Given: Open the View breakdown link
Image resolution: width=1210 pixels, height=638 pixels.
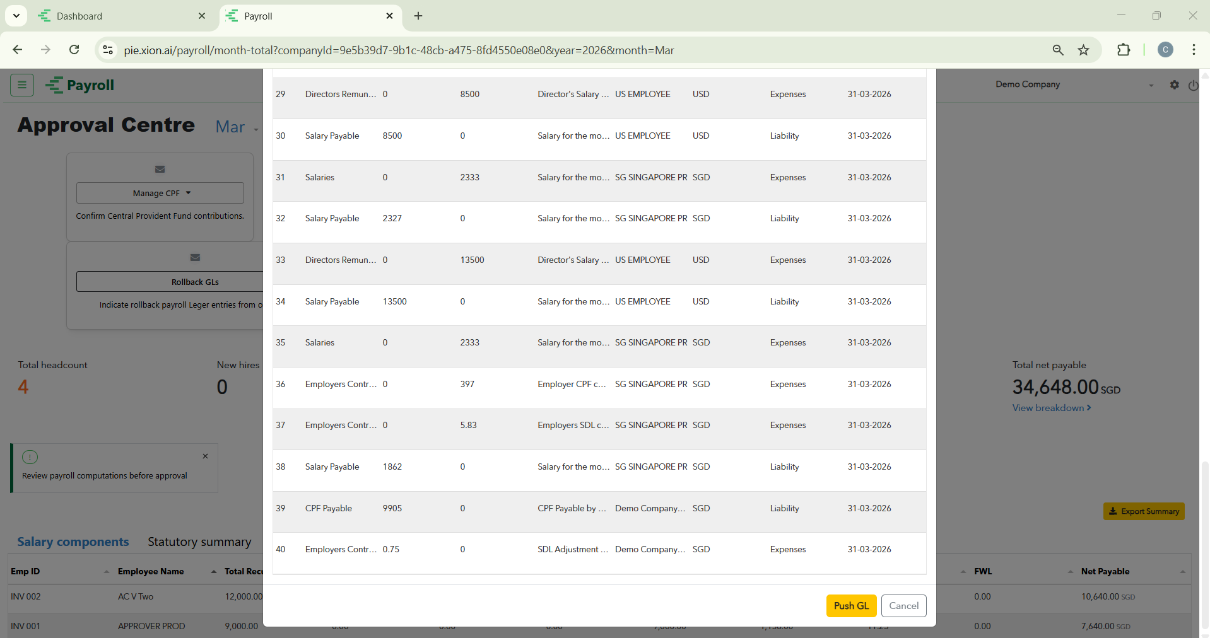Looking at the screenshot, I should [1051, 408].
